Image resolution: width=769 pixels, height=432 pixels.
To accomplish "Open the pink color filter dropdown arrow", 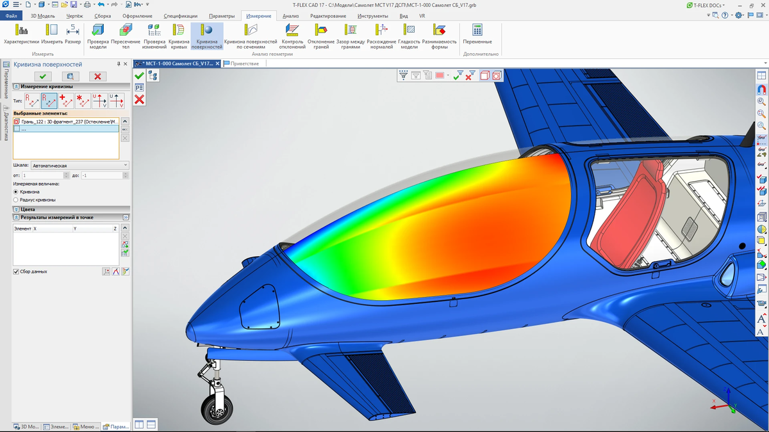I will pyautogui.click(x=447, y=76).
